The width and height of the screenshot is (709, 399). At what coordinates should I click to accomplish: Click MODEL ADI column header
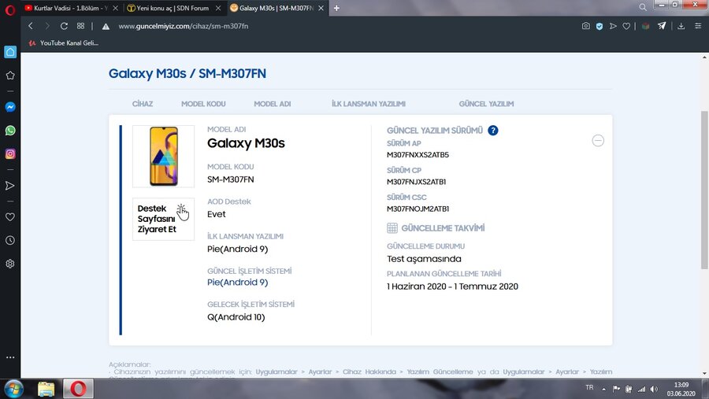click(273, 104)
